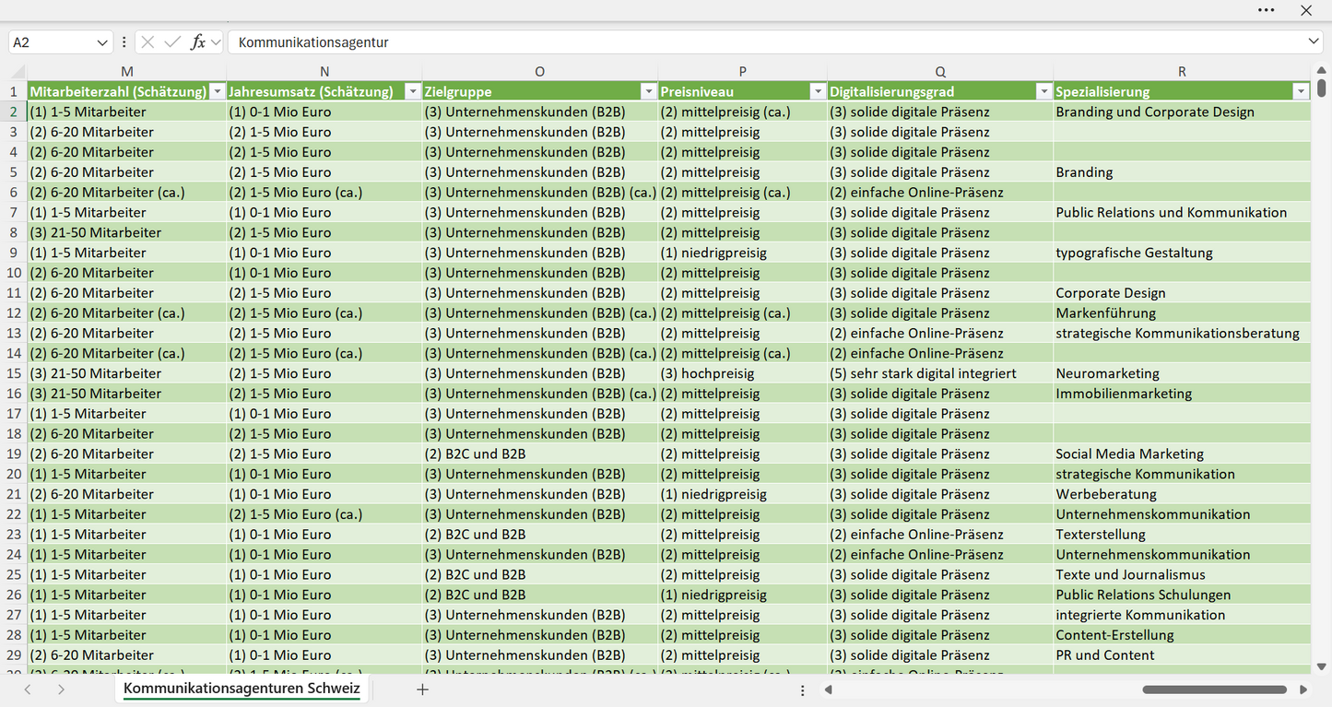Open Zielgruppe filter dropdown
Screen dimensions: 1332x707
648,91
